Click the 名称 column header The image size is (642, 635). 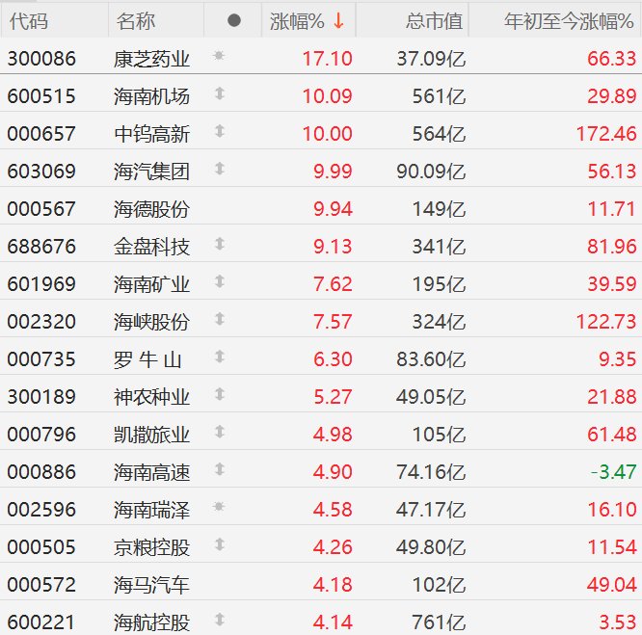pos(135,20)
